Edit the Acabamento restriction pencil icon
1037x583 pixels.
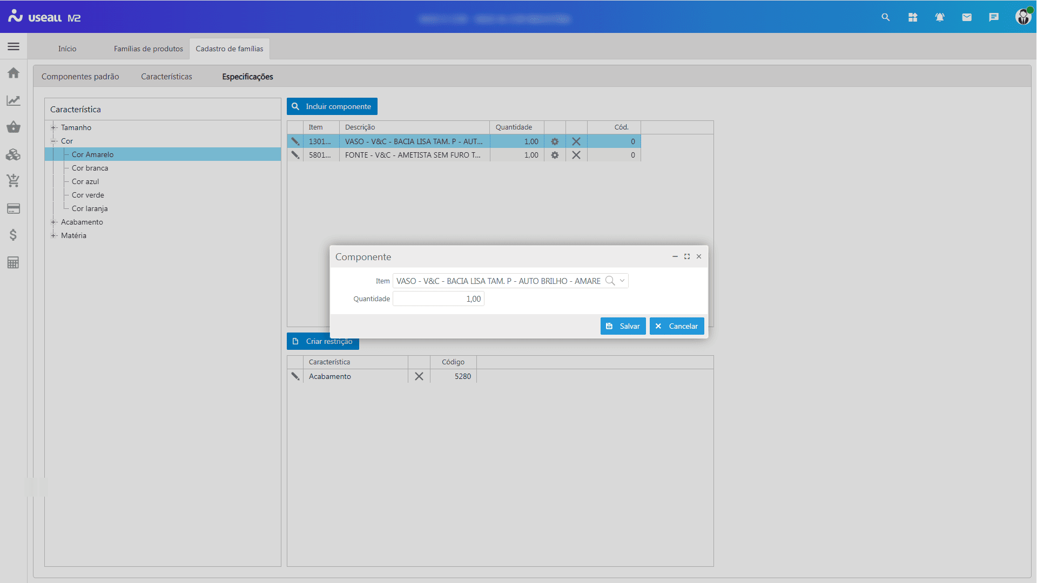click(x=295, y=376)
